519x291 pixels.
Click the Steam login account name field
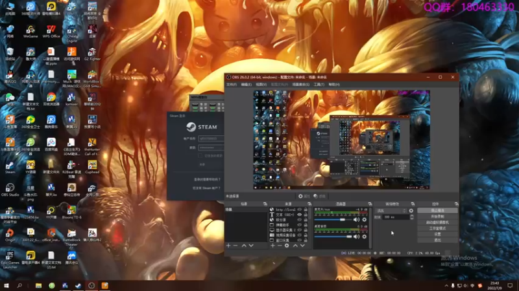(x=211, y=138)
